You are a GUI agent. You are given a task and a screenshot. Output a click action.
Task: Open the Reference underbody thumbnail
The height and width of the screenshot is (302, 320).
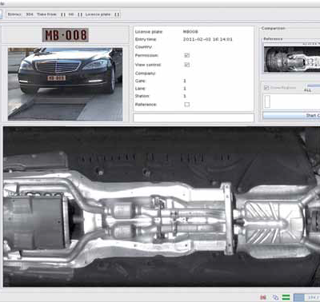point(292,59)
